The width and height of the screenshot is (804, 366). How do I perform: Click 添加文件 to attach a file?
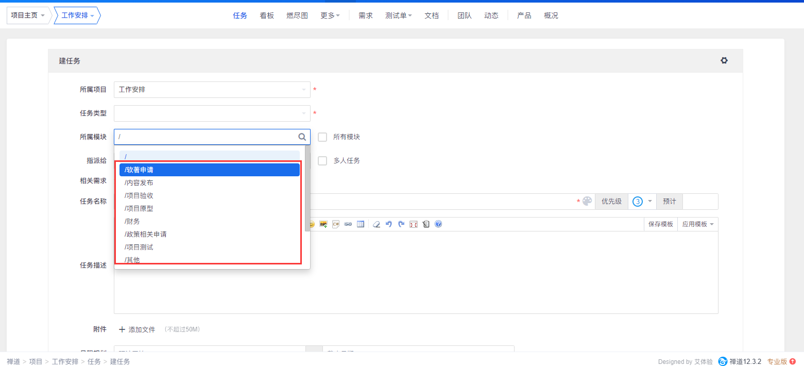(x=137, y=329)
